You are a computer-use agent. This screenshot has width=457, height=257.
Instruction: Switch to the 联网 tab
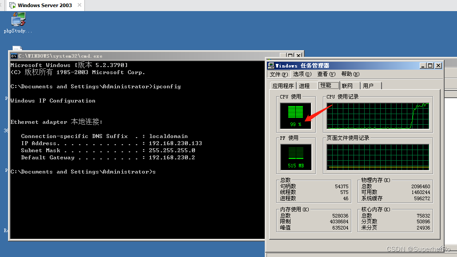pos(350,86)
